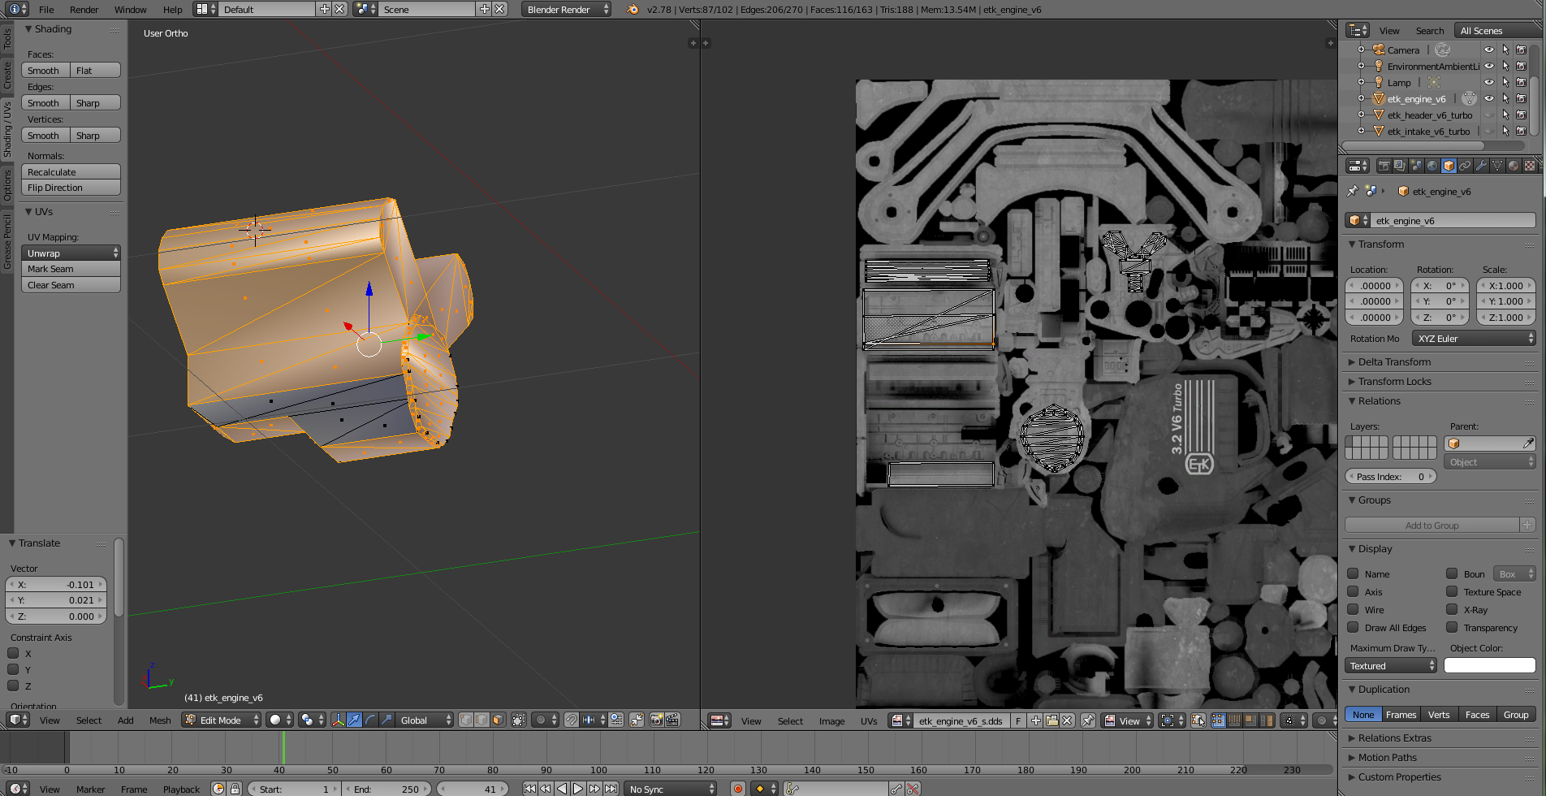Click the Render camera properties tab
The width and height of the screenshot is (1546, 796).
[x=1384, y=166]
